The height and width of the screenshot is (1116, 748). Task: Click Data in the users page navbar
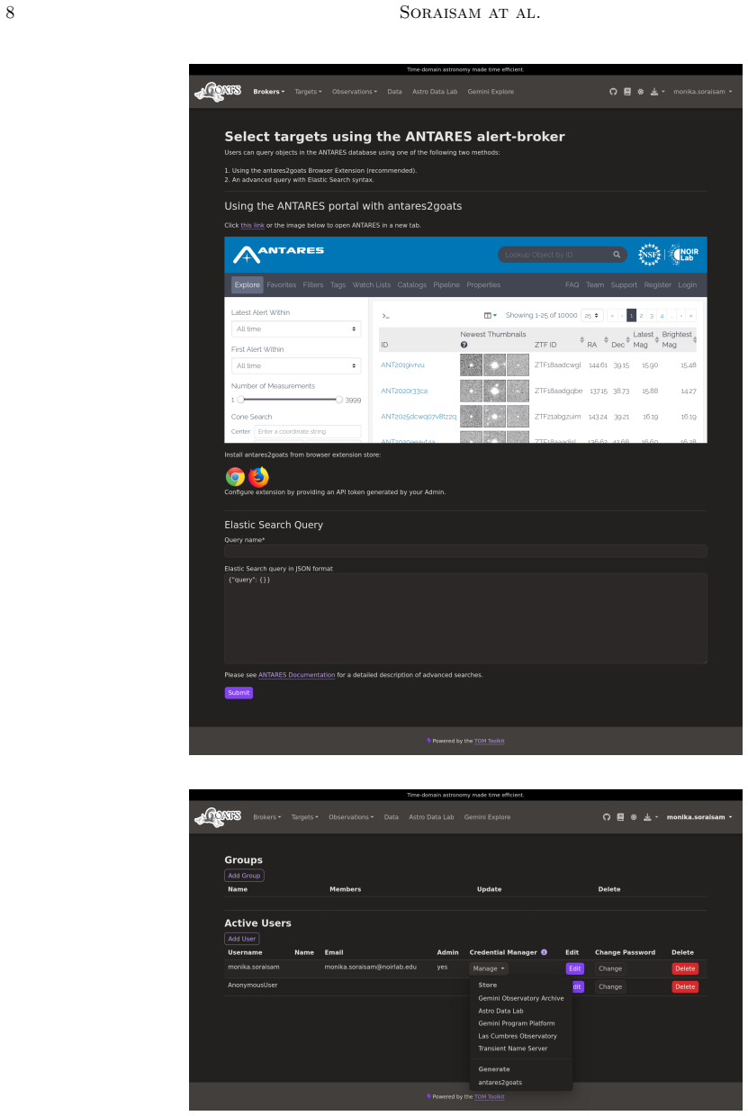coord(391,817)
